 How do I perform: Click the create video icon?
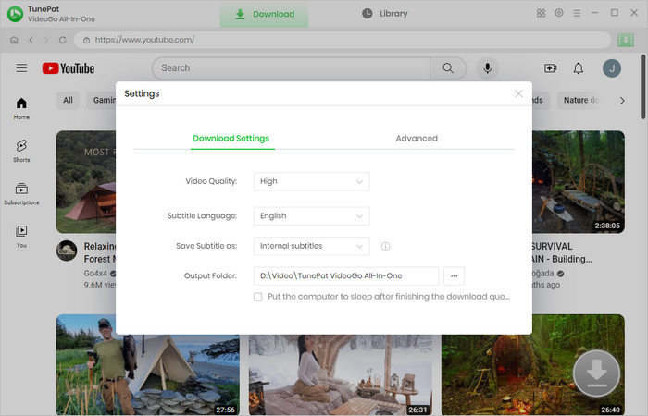click(x=551, y=68)
